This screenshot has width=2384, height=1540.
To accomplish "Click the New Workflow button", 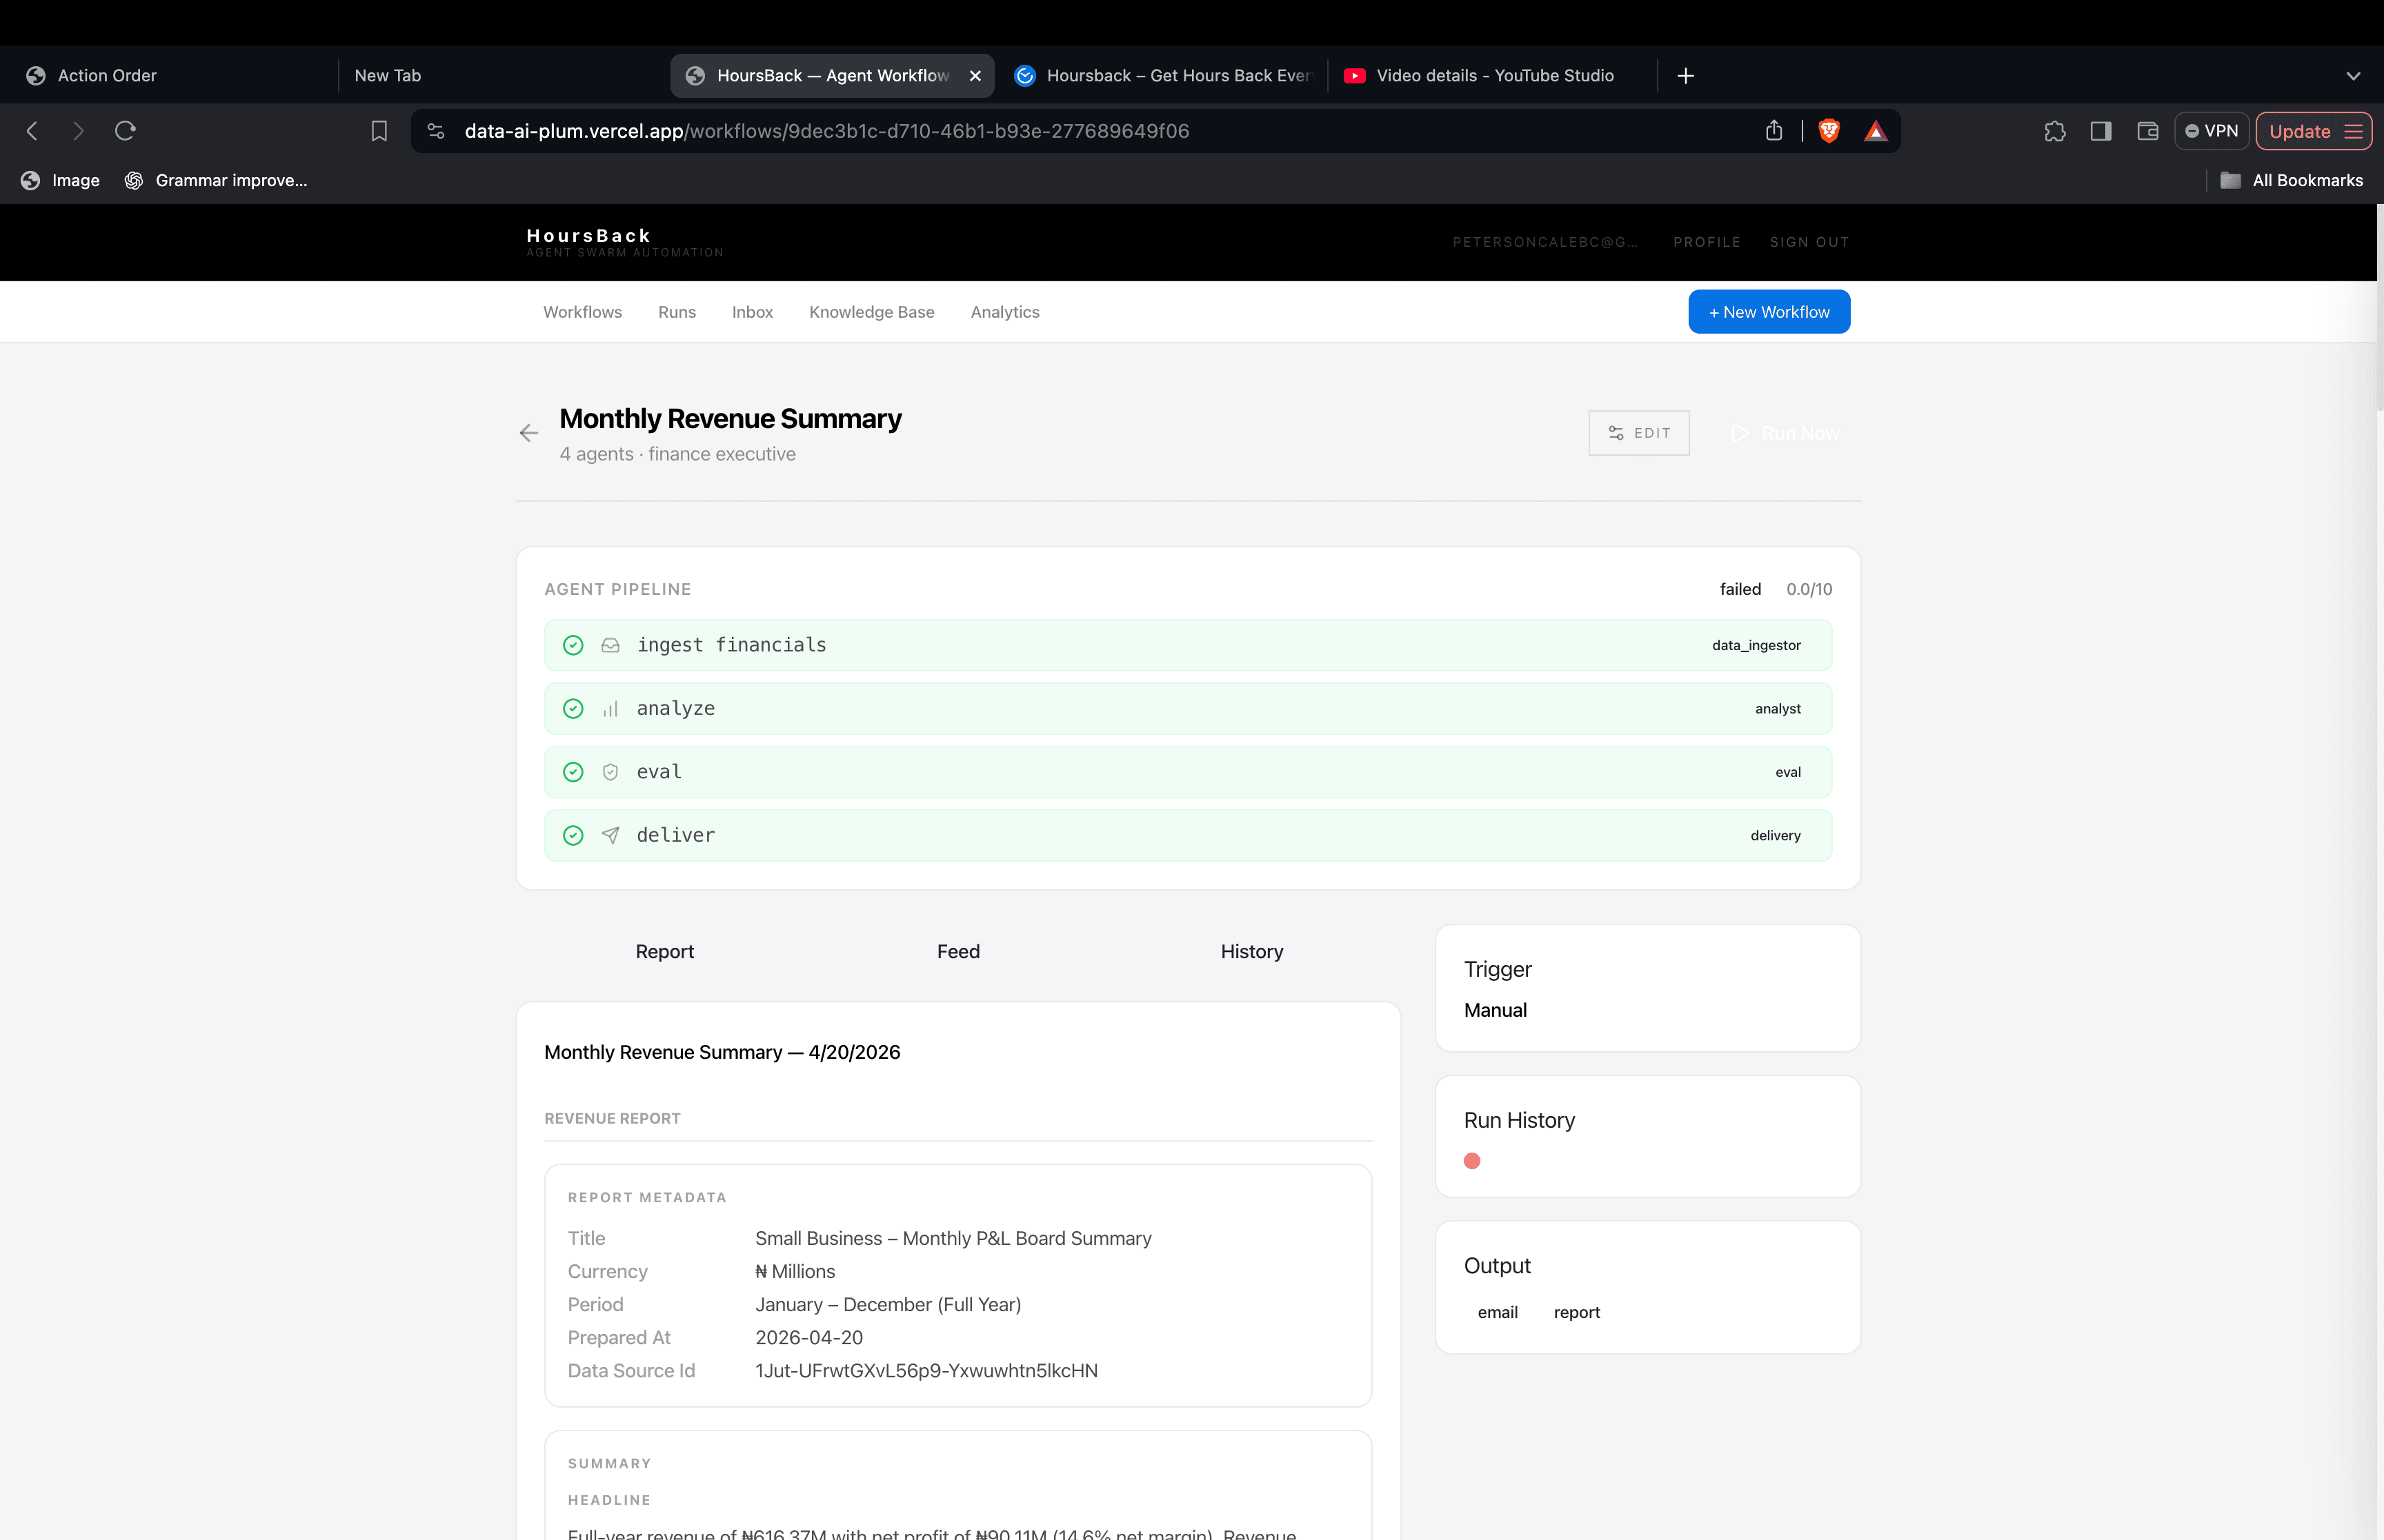I will coord(1769,312).
